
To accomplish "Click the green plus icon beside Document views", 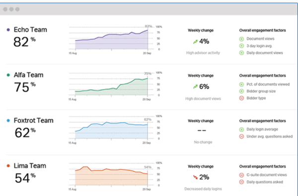I will pos(241,39).
